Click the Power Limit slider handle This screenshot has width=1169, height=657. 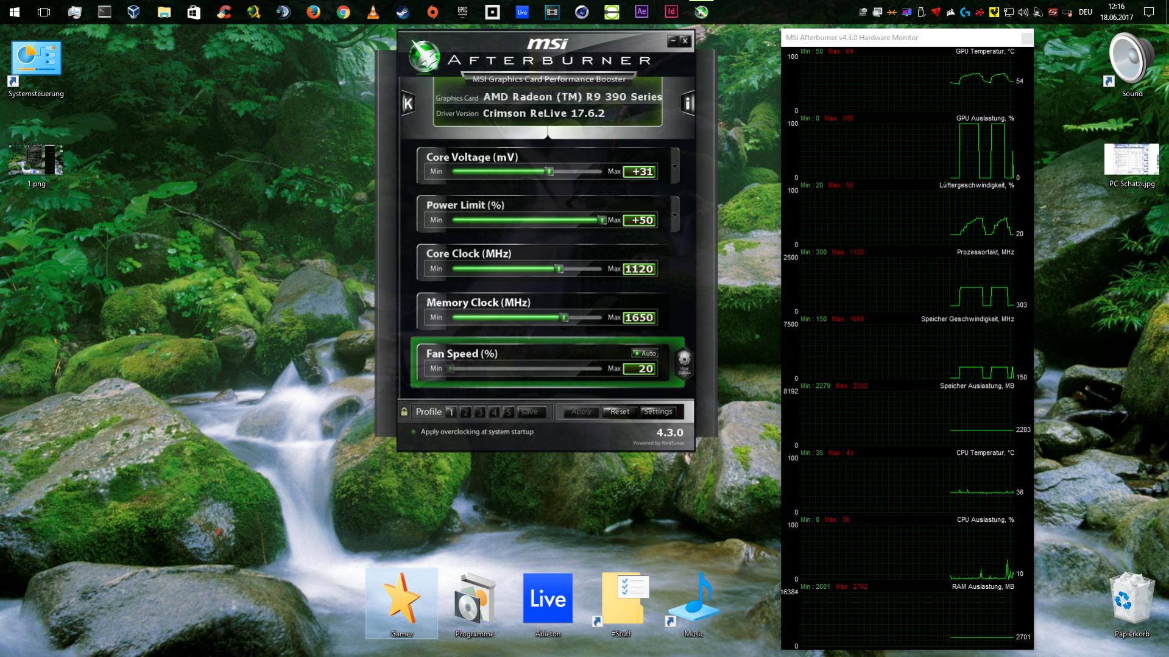coord(602,220)
